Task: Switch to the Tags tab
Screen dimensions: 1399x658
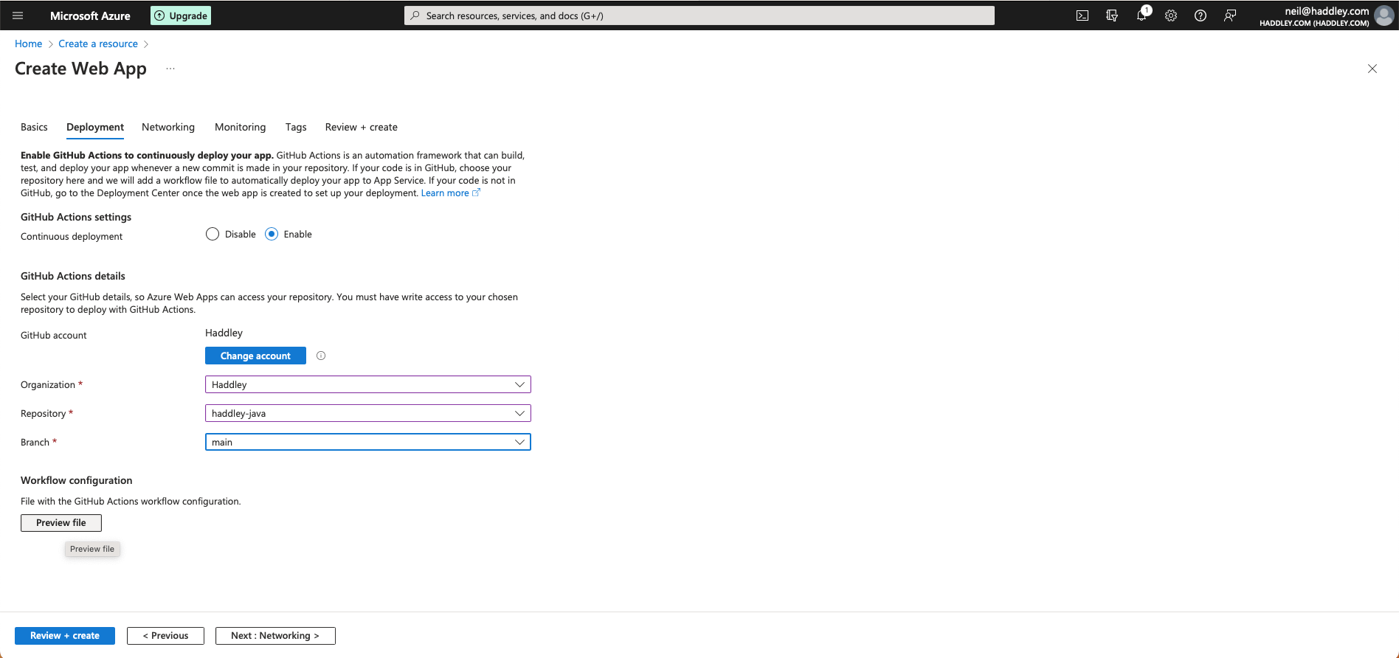Action: (x=296, y=127)
